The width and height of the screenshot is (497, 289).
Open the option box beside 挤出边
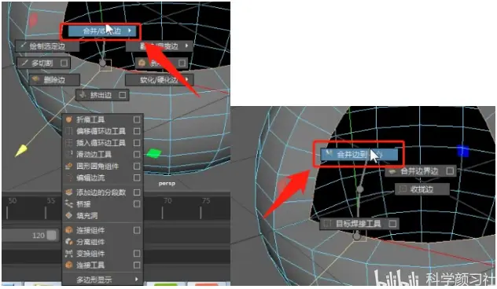tap(123, 95)
